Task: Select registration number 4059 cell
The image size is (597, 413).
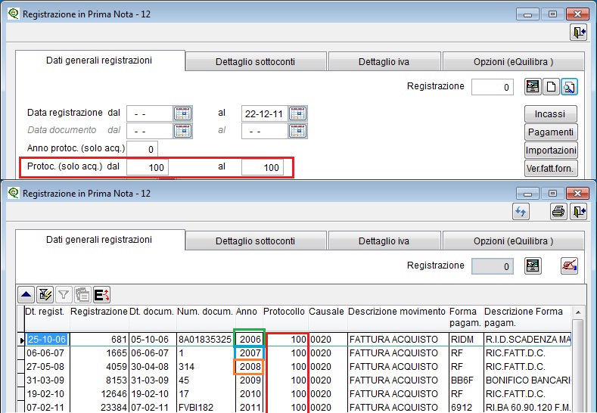Action: pyautogui.click(x=99, y=367)
